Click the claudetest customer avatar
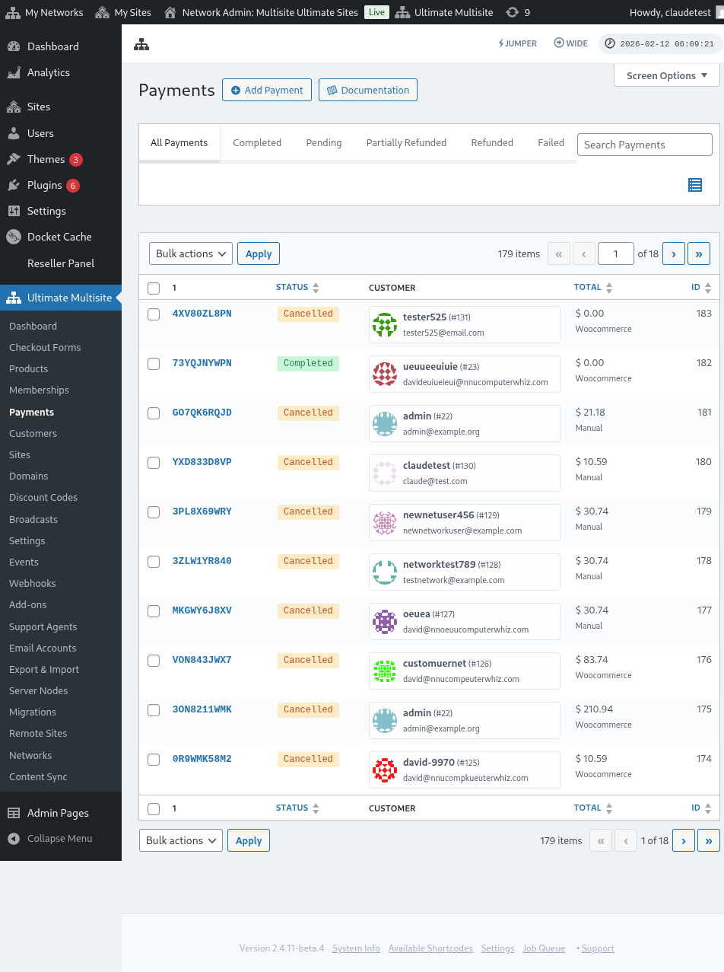 (385, 473)
